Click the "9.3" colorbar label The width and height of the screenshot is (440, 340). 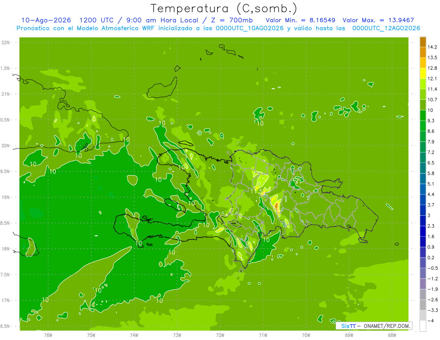(431, 121)
